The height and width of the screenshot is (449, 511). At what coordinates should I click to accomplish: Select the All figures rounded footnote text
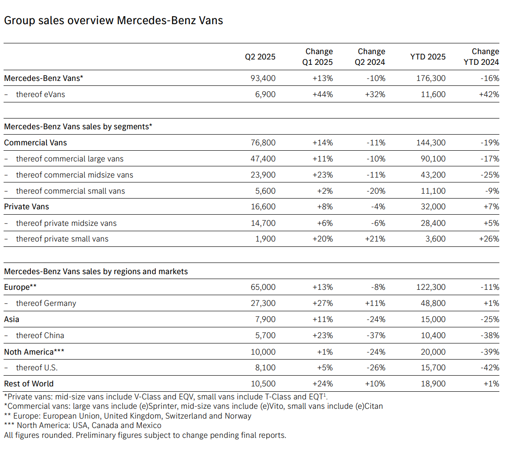145,435
